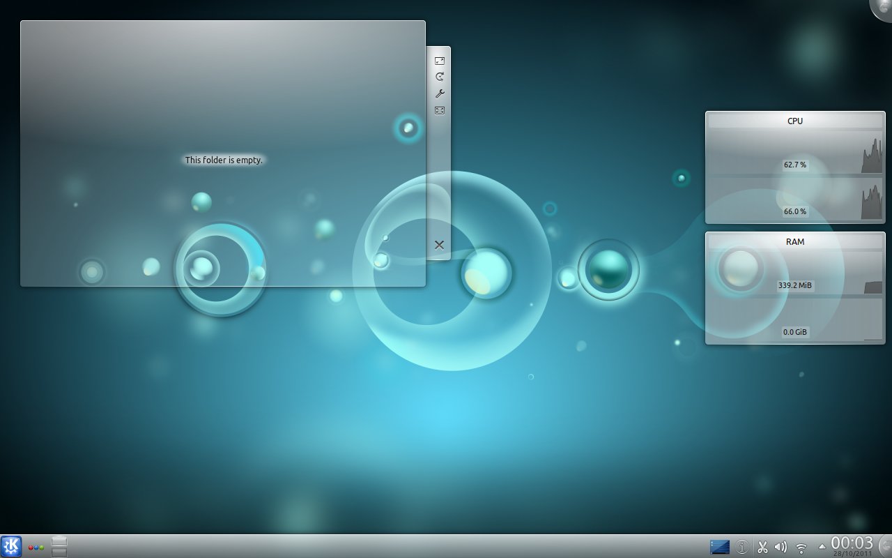Click the 66.0 % CPU usage reading
892x558 pixels.
click(x=795, y=211)
